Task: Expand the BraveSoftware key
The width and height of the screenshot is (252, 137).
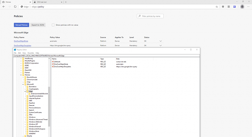Action: click(23, 77)
